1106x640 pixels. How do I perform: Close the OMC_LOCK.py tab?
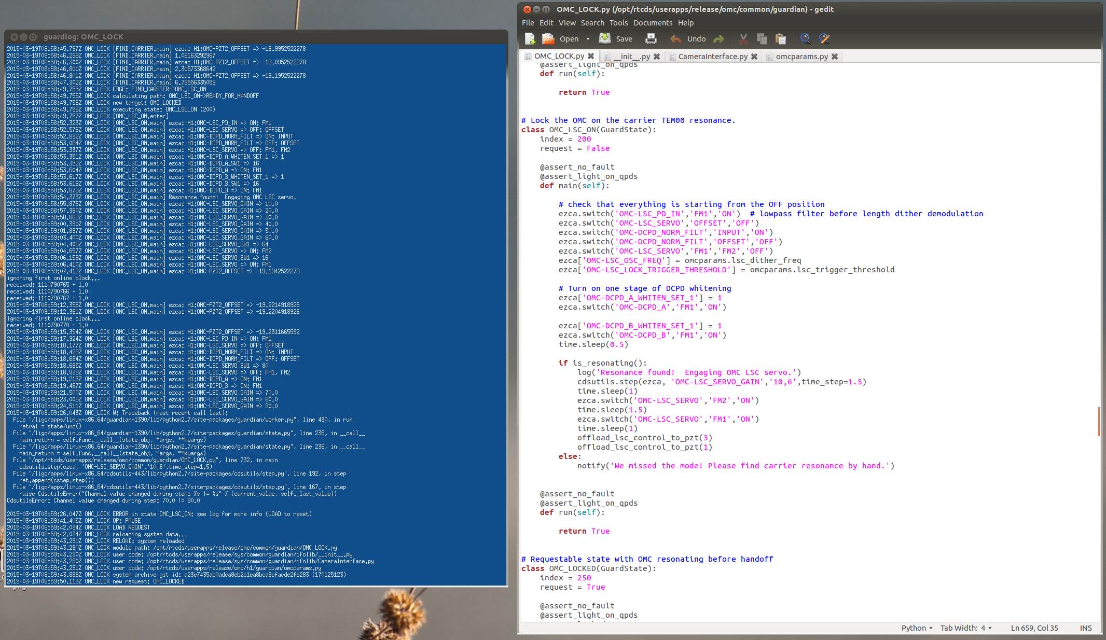click(x=591, y=56)
